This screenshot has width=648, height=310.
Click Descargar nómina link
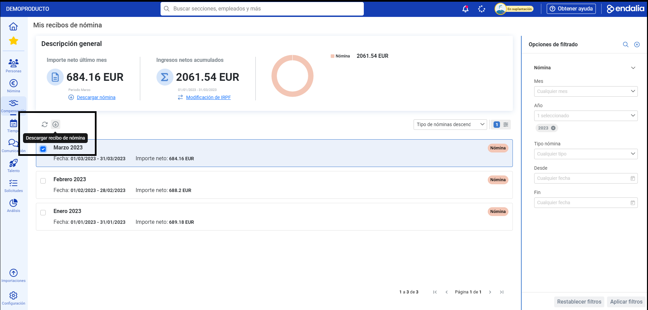coord(96,97)
